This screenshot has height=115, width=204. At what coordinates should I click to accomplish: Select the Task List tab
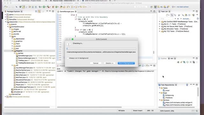164,11
